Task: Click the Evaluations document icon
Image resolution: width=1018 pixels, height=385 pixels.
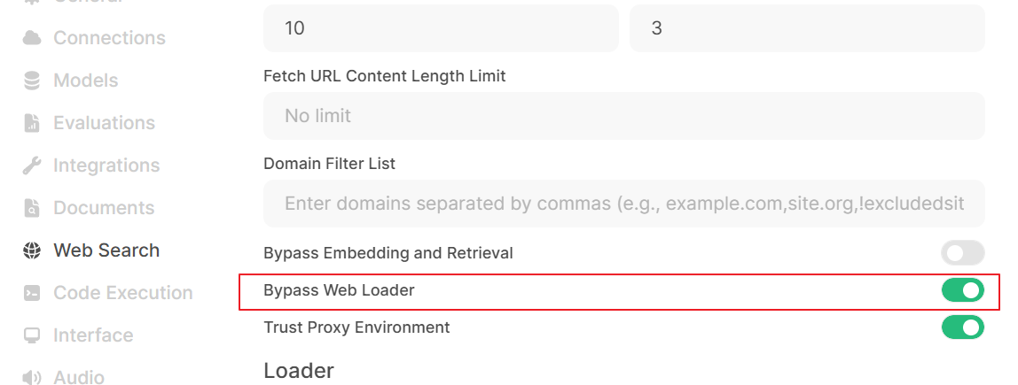Action: tap(32, 123)
